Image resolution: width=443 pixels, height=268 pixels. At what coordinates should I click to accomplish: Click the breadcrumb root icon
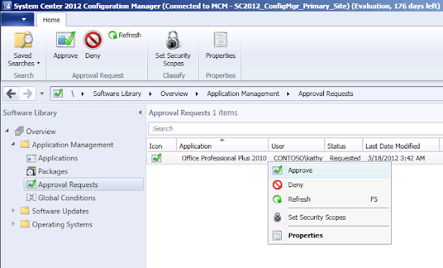point(58,93)
